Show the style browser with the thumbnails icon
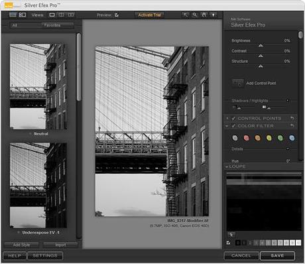The height and width of the screenshot is (264, 305). click(x=23, y=15)
